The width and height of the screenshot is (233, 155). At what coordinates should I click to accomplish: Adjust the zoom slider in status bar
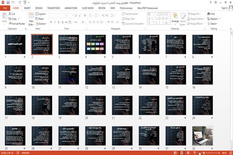point(204,153)
